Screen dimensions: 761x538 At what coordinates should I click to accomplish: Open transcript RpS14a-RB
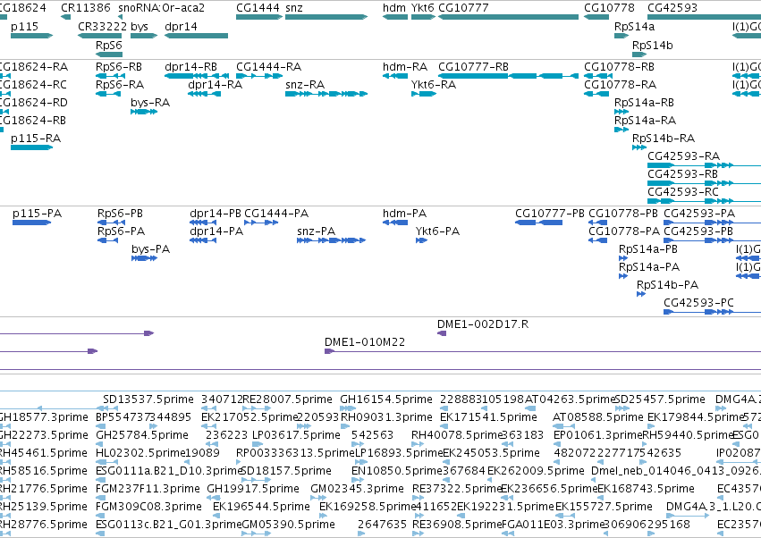621,112
